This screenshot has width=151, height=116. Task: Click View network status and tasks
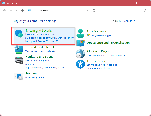tap(40, 51)
